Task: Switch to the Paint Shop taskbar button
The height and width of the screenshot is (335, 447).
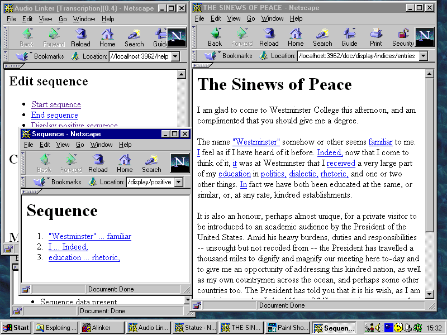Action: (x=288, y=328)
